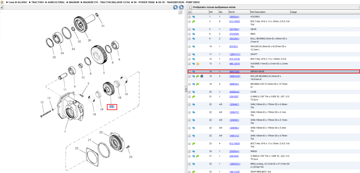Open part number link 100-11237
Image resolution: width=360 pixels, height=173 pixels.
pos(234,172)
